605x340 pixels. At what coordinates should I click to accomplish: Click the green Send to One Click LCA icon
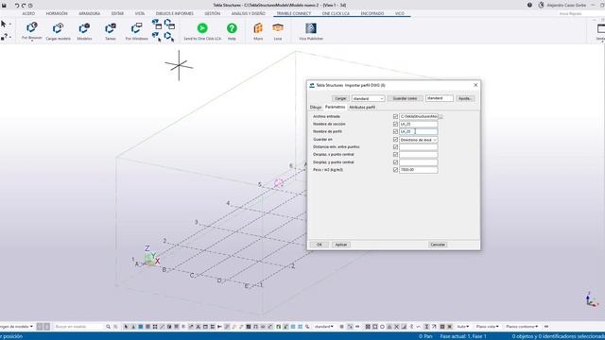coord(202,28)
